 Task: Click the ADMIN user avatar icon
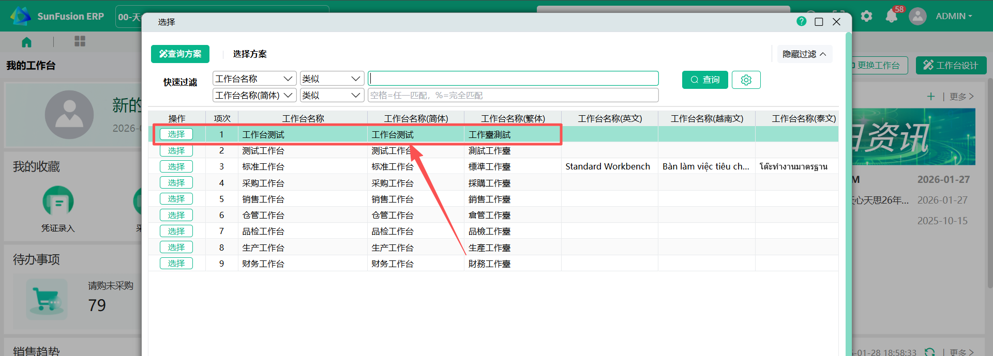[x=917, y=16]
